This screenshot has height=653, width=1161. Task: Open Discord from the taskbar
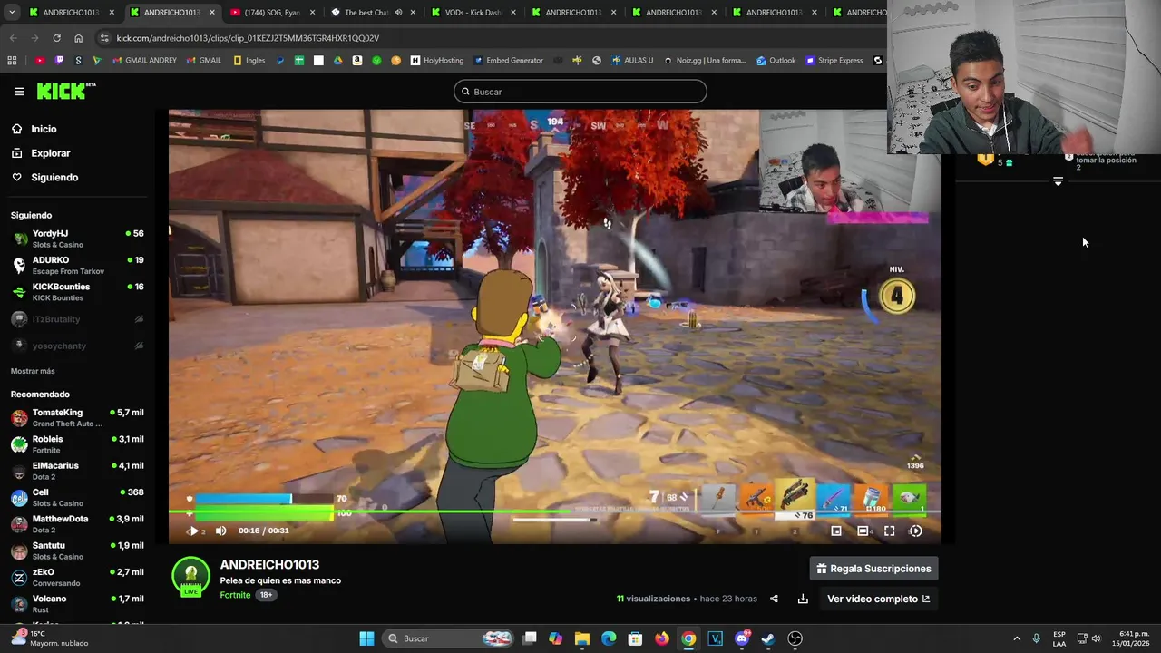coord(742,638)
